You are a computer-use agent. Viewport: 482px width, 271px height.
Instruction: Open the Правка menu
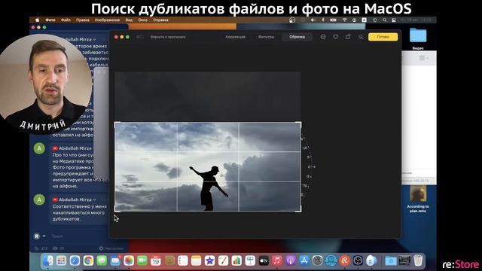[x=82, y=20]
